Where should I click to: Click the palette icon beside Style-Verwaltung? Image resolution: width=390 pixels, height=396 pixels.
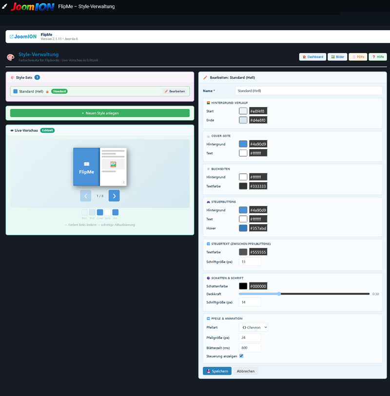(x=11, y=57)
